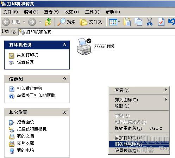
Task: Expand 排列图标(I) submenu in context menu
Action: click(x=139, y=100)
